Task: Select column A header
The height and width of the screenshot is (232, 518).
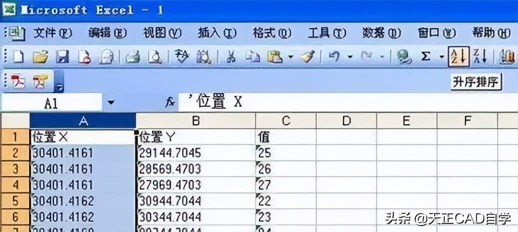Action: [83, 121]
